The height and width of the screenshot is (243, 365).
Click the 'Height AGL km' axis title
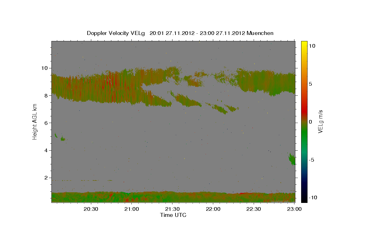coord(35,122)
